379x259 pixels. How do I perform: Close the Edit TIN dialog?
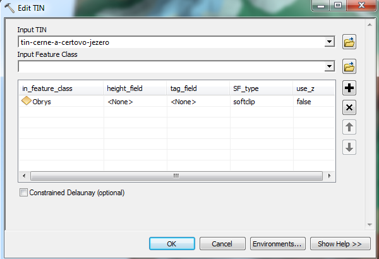361,5
